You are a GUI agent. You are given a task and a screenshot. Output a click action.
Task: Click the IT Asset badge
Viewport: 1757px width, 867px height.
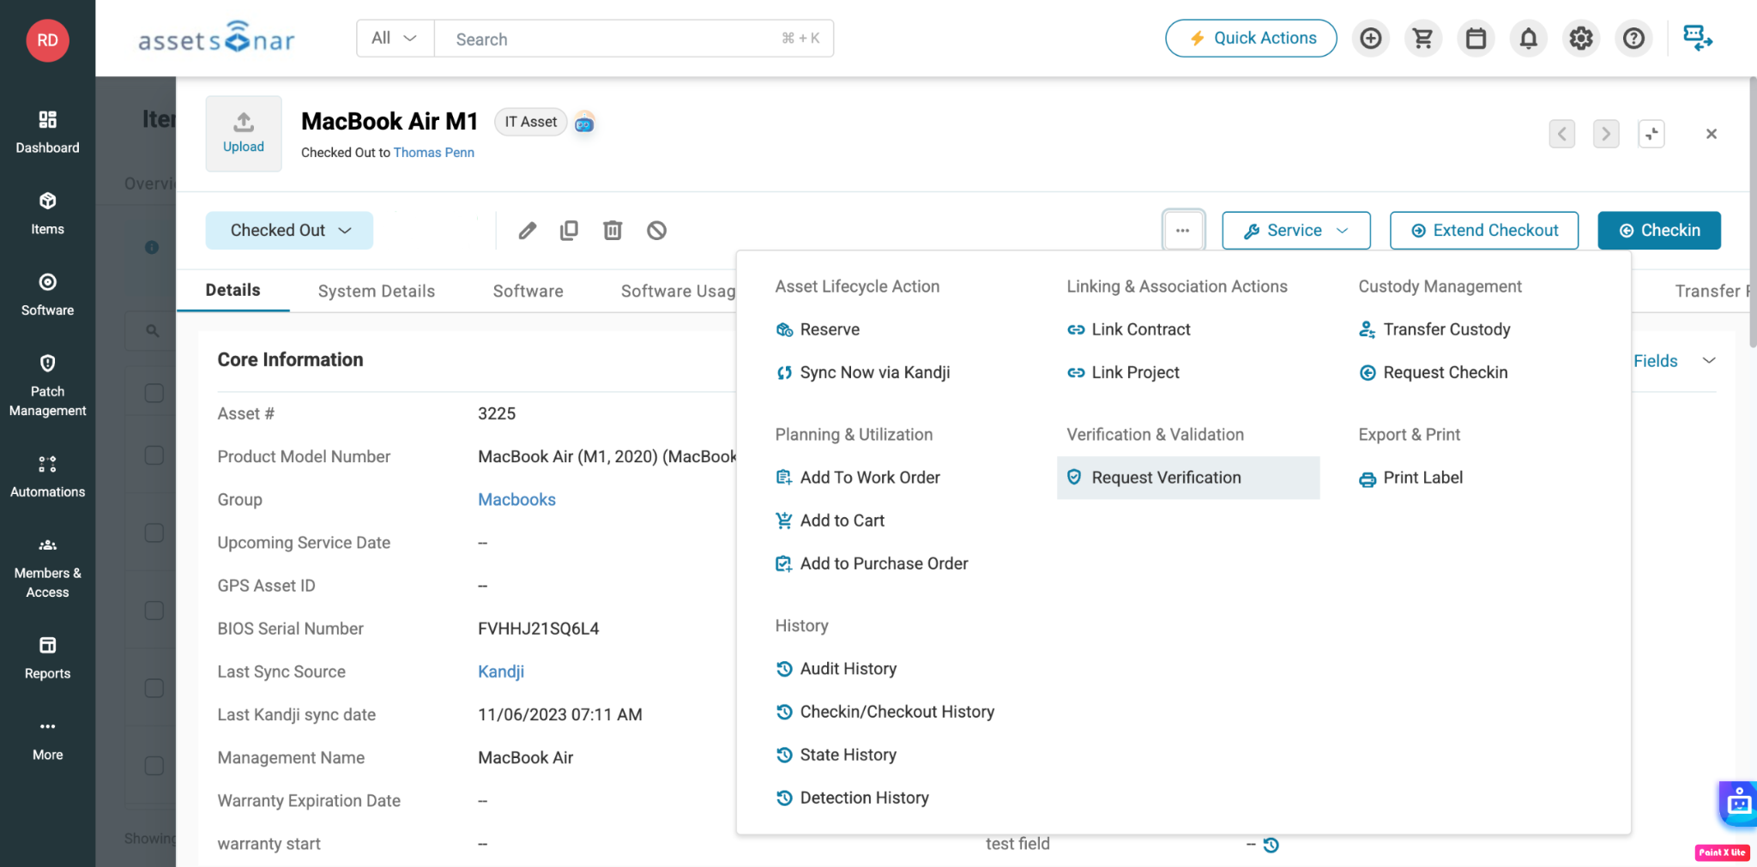click(531, 122)
